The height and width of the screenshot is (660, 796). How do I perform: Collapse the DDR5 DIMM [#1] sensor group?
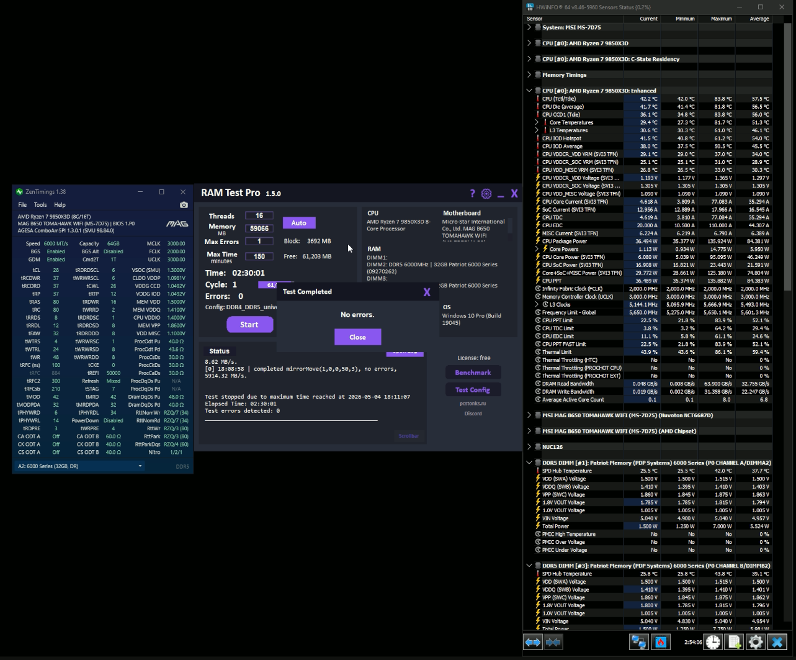pos(529,463)
